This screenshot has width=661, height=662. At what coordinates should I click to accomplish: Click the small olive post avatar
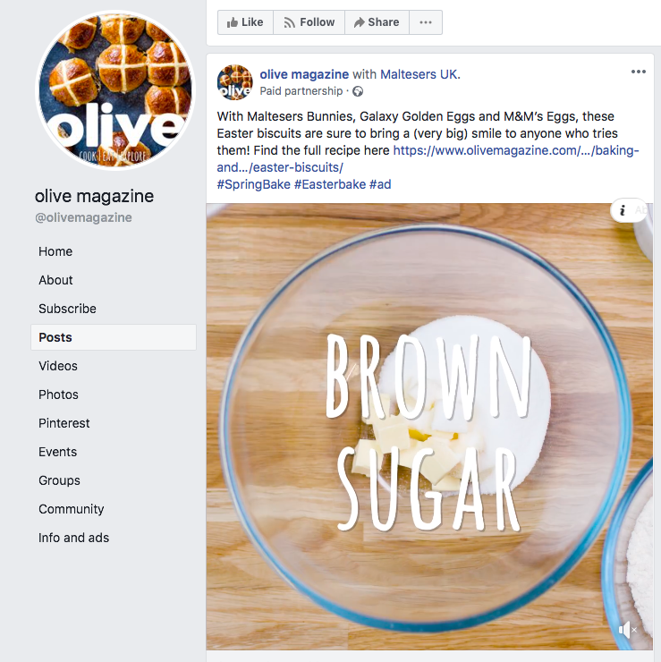(234, 82)
